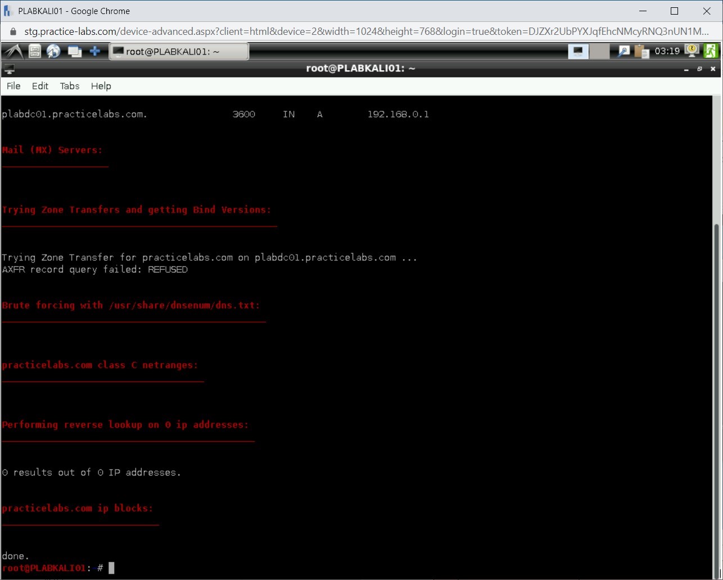Open the Help menu
Viewport: 723px width, 580px height.
101,86
